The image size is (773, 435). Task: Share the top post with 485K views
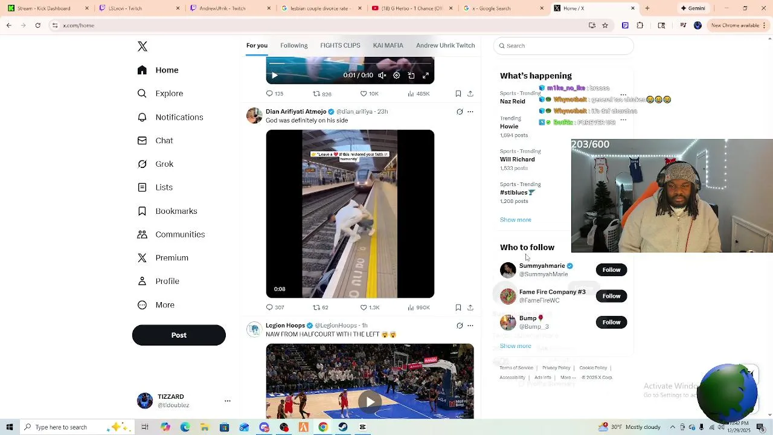tap(470, 94)
